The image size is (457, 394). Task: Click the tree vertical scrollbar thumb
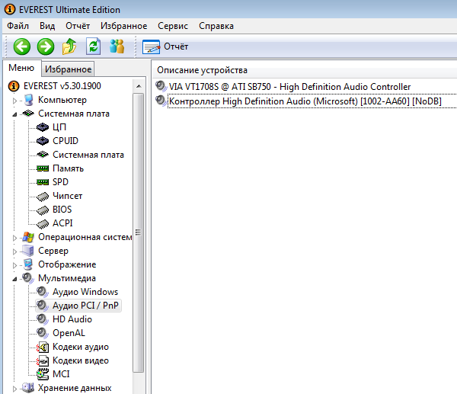[x=139, y=232]
